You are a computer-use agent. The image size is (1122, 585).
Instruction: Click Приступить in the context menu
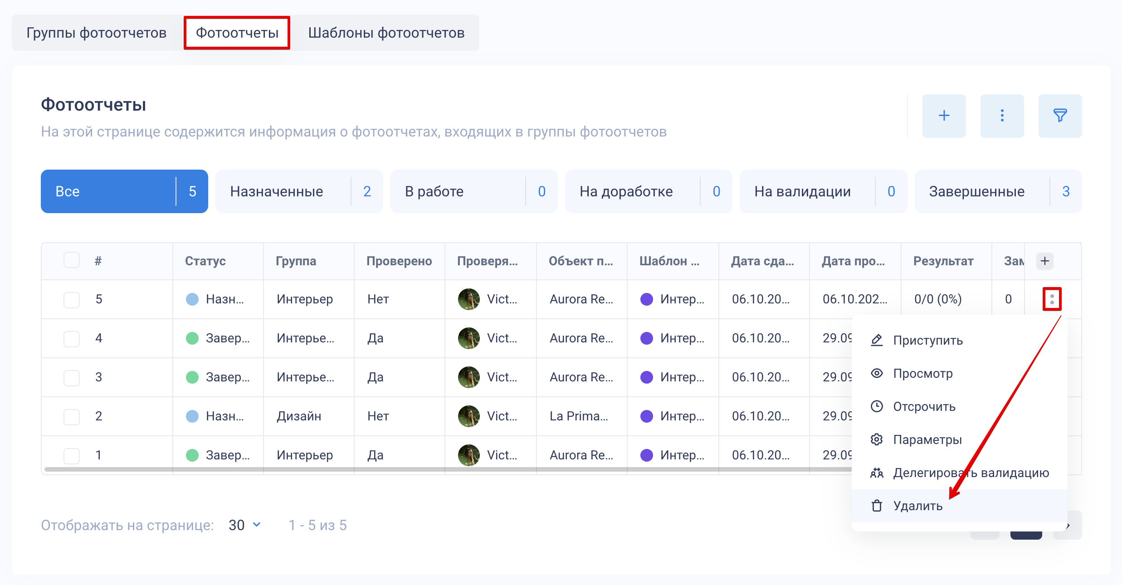(927, 341)
